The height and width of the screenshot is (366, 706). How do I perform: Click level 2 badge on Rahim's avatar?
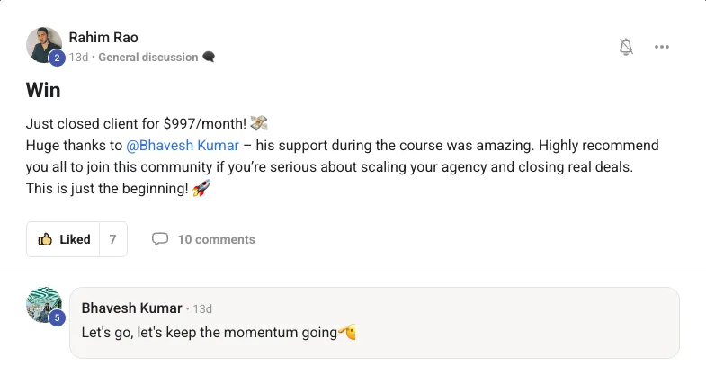pos(57,58)
